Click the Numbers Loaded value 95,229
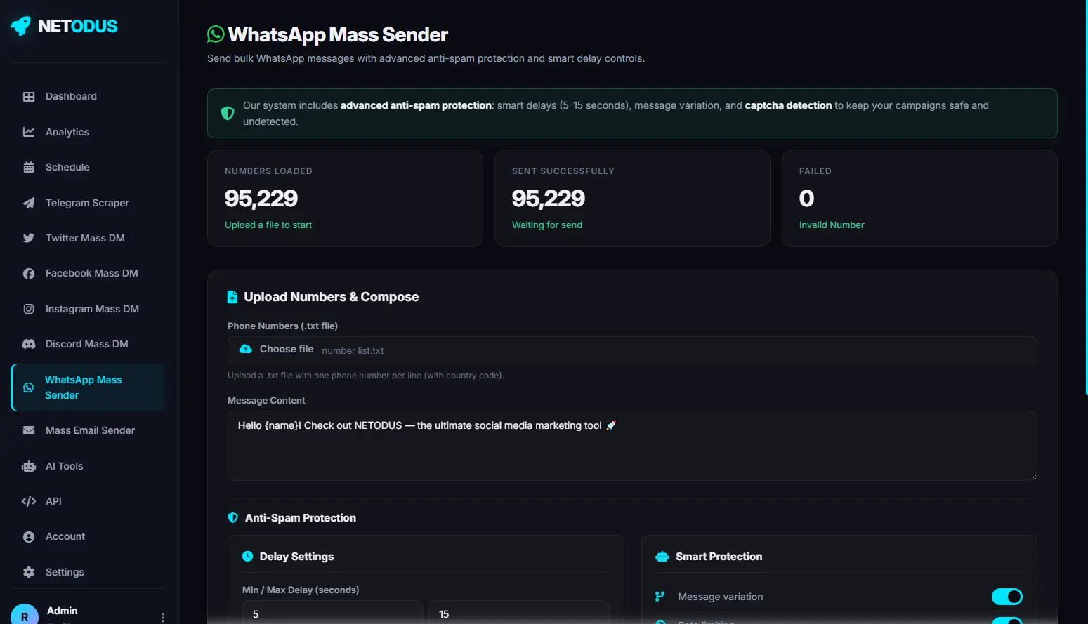Image resolution: width=1088 pixels, height=624 pixels. coord(261,199)
